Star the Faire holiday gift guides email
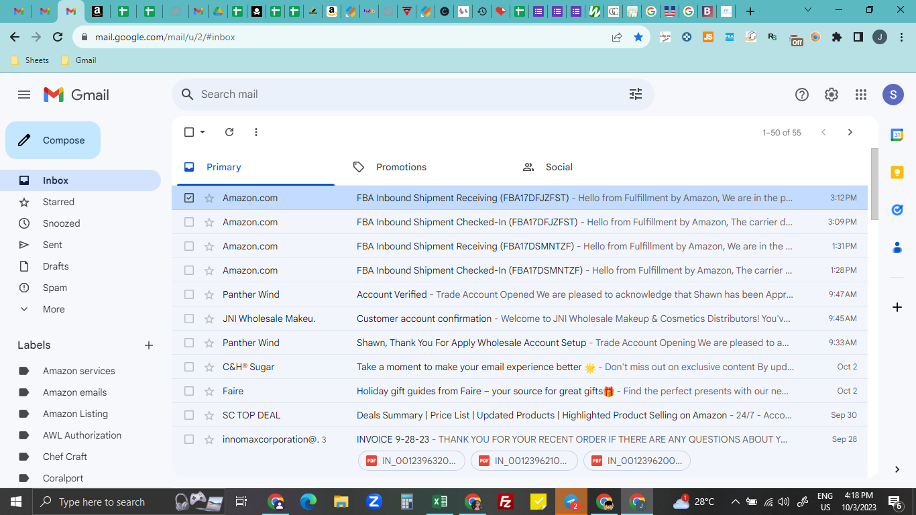Viewport: 916px width, 515px height. (x=209, y=391)
